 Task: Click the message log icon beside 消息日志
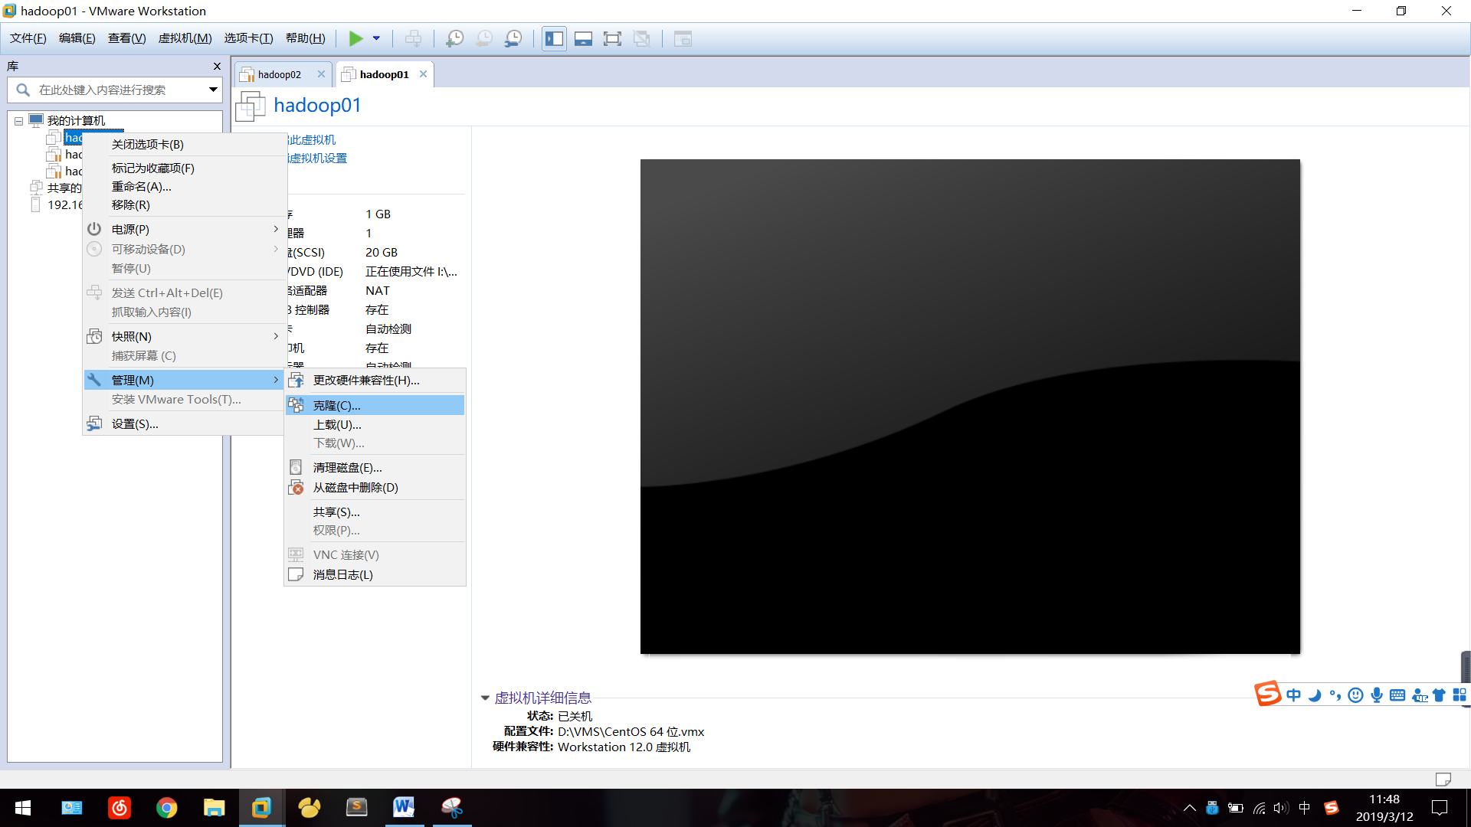point(296,574)
